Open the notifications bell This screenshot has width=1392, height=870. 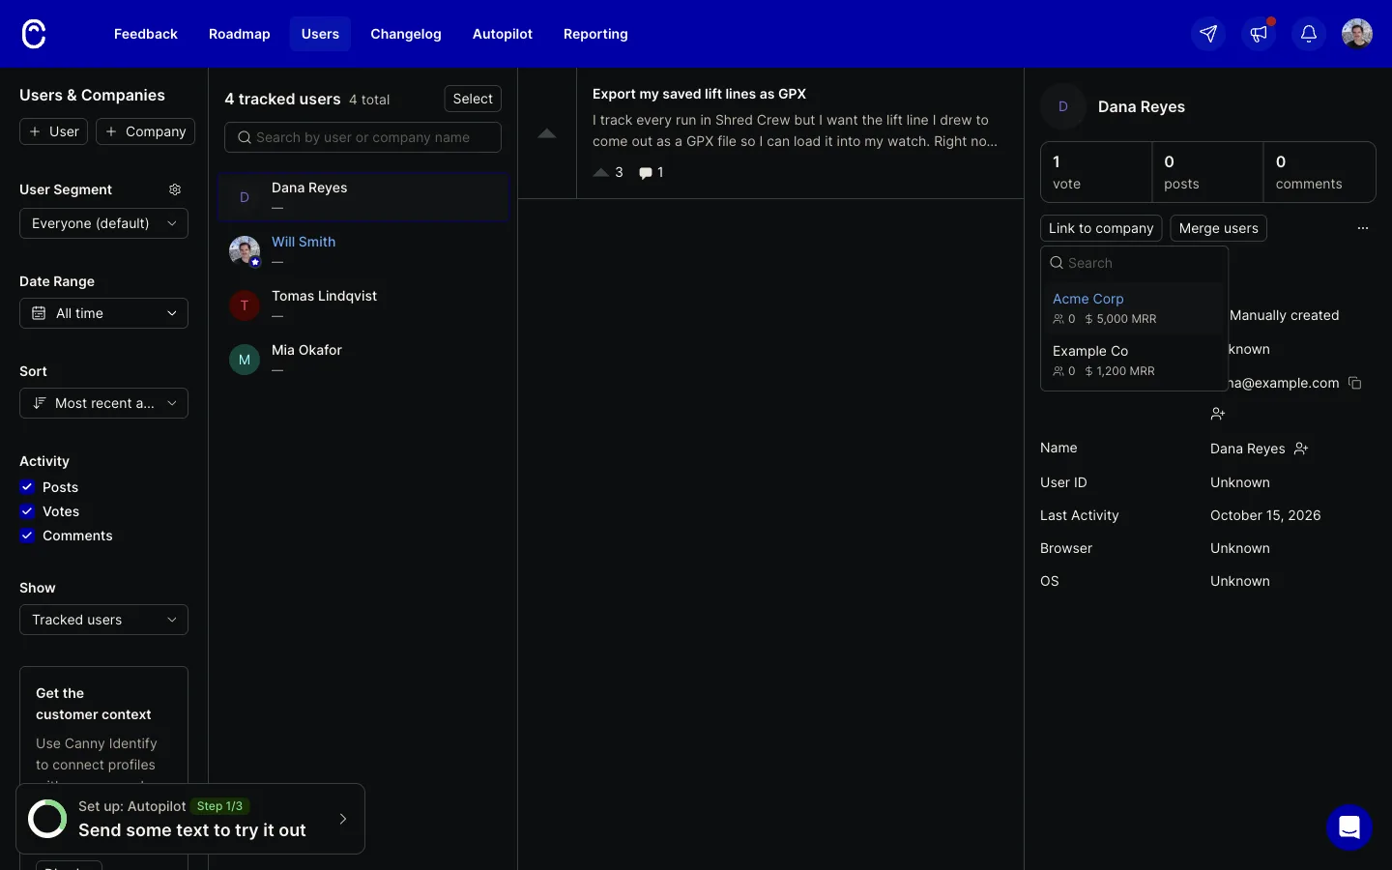click(x=1309, y=34)
